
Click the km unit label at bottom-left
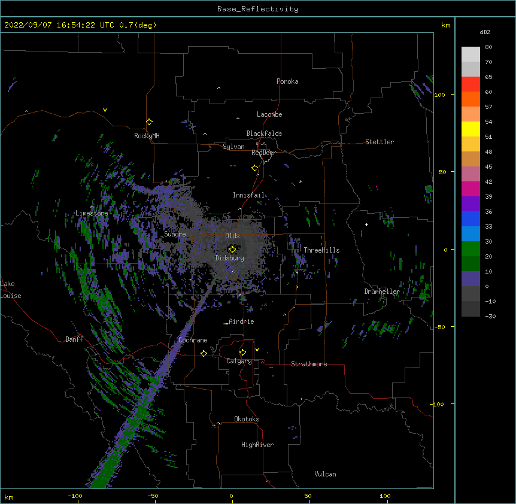[x=9, y=497]
